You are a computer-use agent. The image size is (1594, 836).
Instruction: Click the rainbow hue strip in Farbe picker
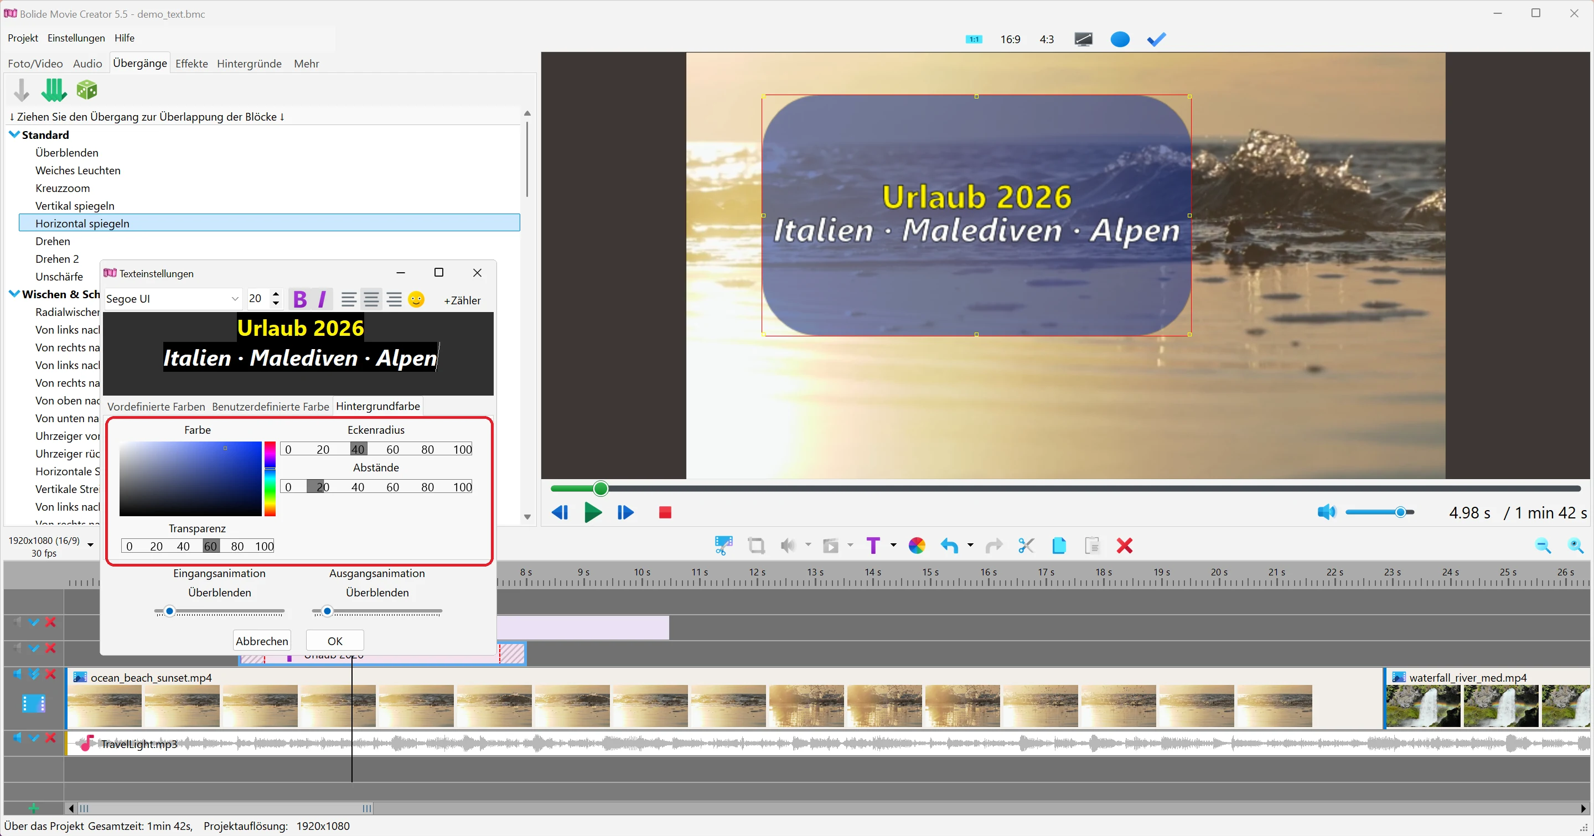click(271, 479)
